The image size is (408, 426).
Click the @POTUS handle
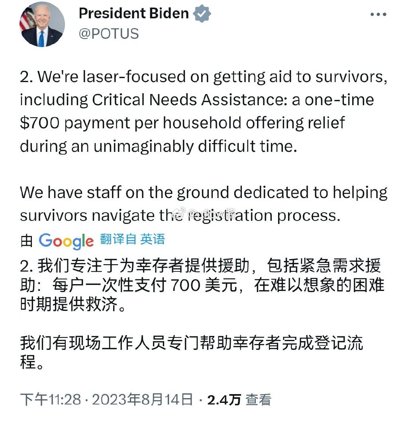[109, 34]
